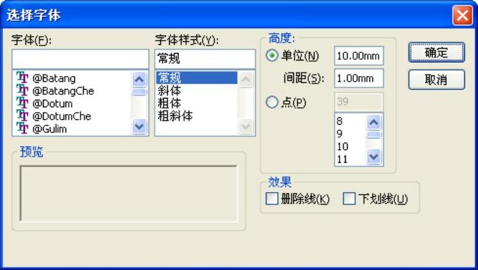This screenshot has height=270, width=478.
Task: Choose 粗体 bold style
Action: [169, 104]
